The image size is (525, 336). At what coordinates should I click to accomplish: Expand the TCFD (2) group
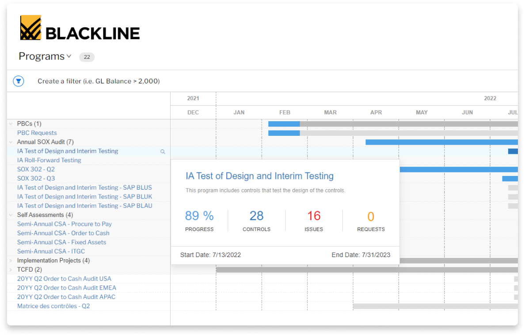[11, 269]
